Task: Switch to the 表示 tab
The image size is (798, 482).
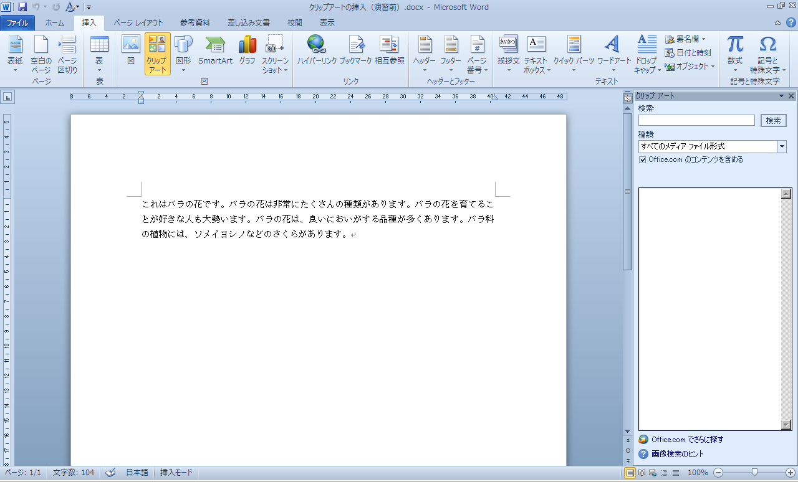Action: pos(327,23)
